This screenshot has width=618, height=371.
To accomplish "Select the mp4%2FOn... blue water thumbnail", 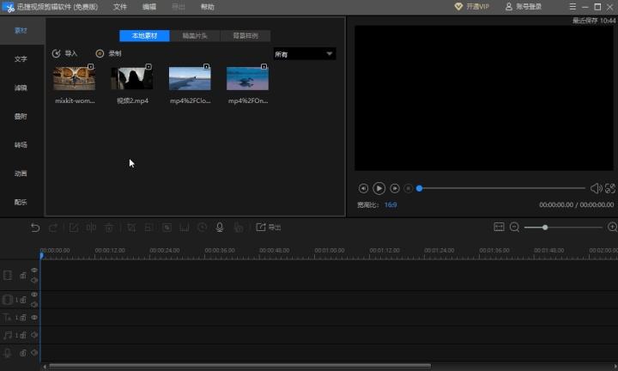I will pos(247,78).
